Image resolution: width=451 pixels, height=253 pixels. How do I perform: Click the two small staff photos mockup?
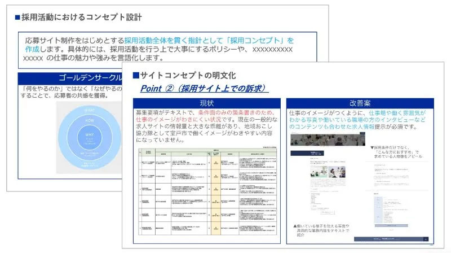click(328, 172)
